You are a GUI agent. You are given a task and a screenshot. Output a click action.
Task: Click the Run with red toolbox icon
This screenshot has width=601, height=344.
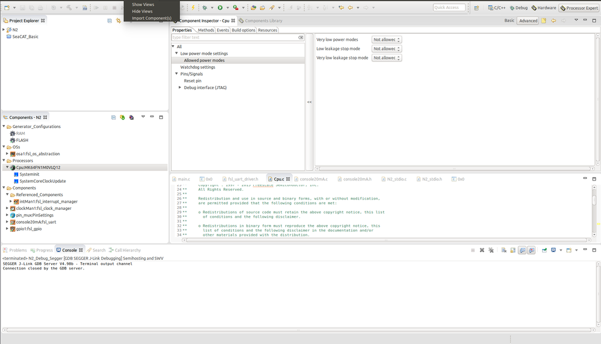tap(236, 8)
